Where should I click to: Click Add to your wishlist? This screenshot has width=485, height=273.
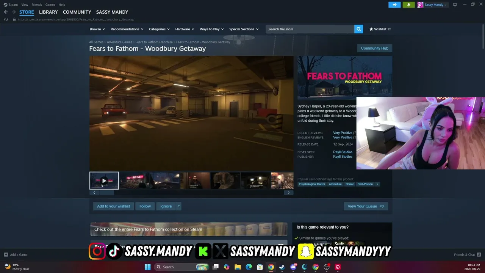[113, 206]
